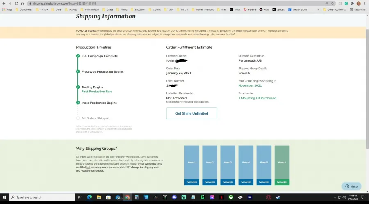
Task: Open the Extensions puzzle piece menu
Action: point(352,4)
